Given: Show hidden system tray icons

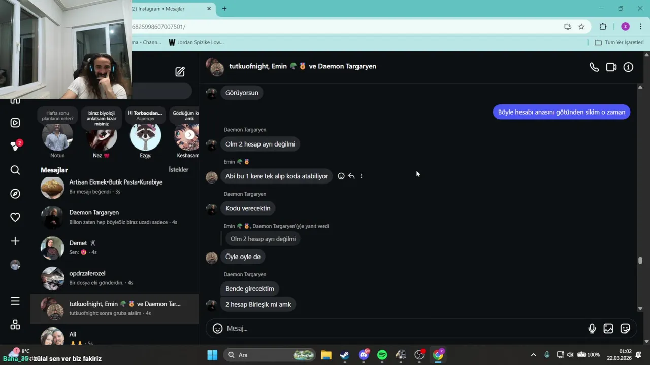Looking at the screenshot, I should pos(533,355).
